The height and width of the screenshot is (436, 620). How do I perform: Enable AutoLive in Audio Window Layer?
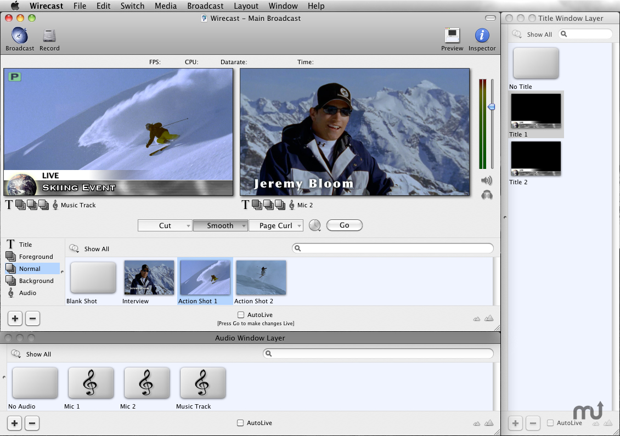pyautogui.click(x=240, y=423)
